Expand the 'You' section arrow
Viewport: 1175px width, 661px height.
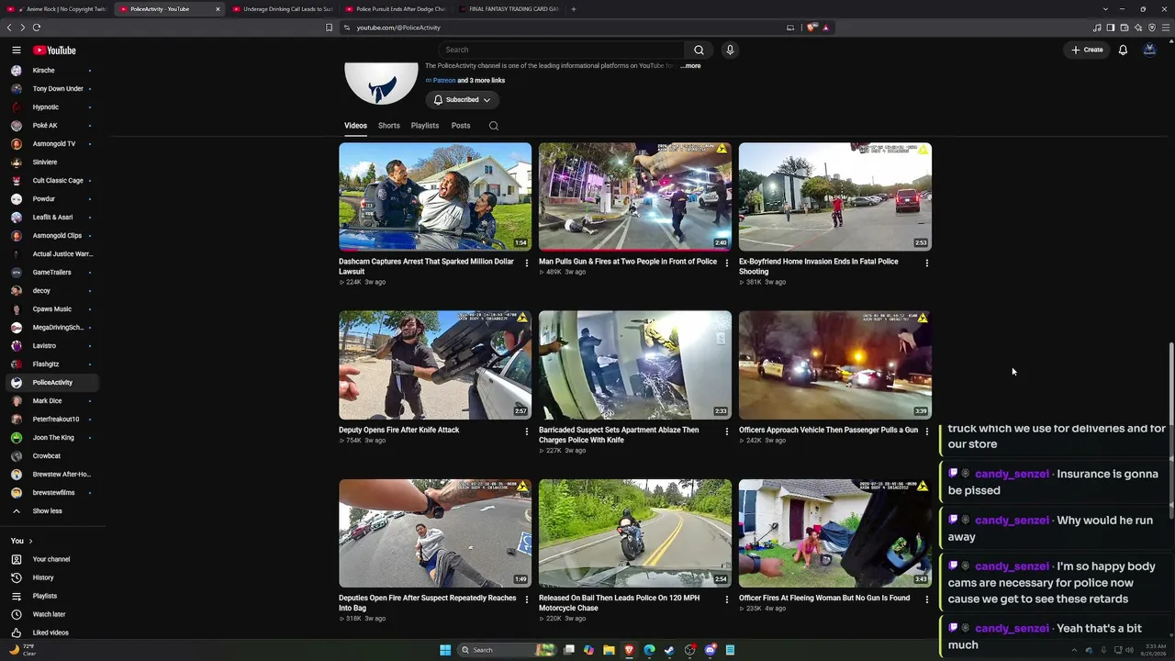[30, 542]
